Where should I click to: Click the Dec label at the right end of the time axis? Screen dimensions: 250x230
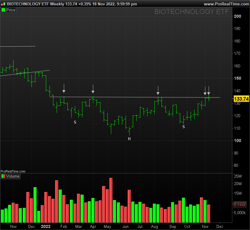(220, 226)
